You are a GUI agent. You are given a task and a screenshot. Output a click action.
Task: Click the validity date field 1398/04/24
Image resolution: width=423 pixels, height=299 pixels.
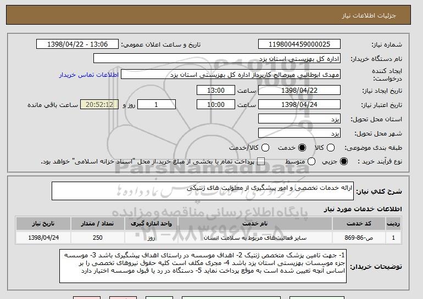tap(299, 105)
